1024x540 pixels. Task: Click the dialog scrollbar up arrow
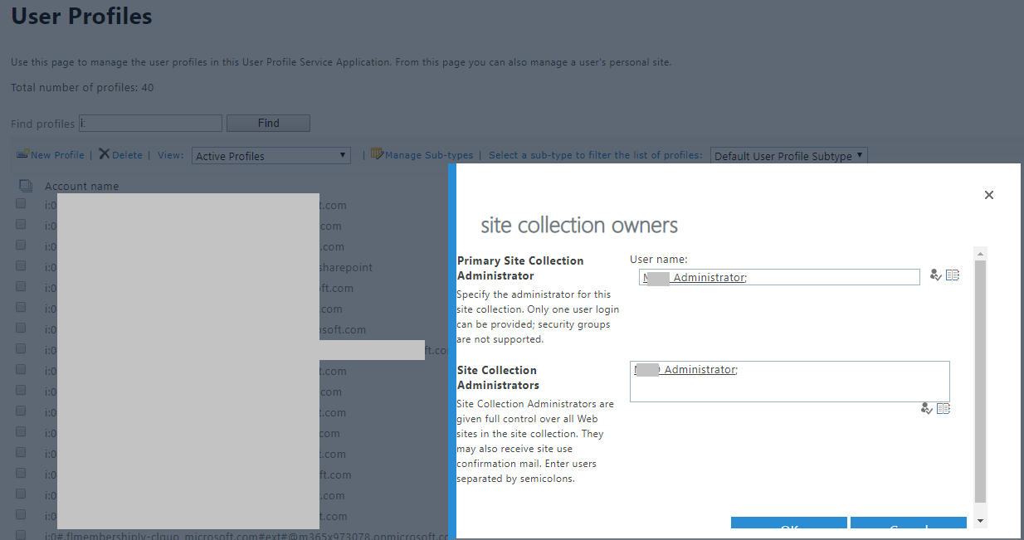[x=980, y=253]
